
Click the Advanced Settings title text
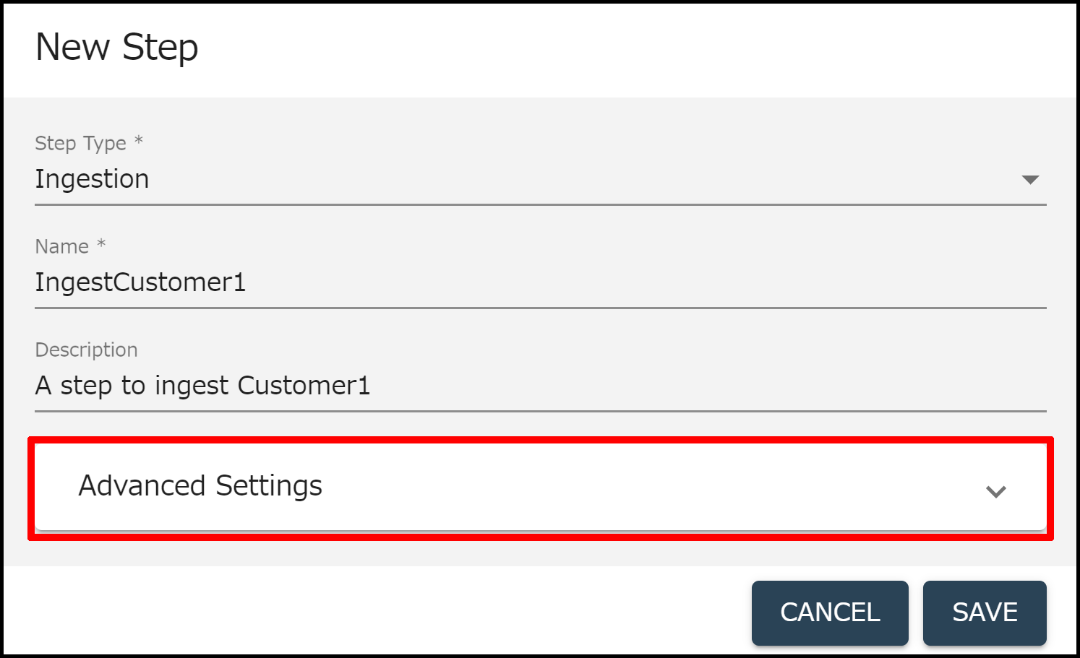[x=200, y=486]
